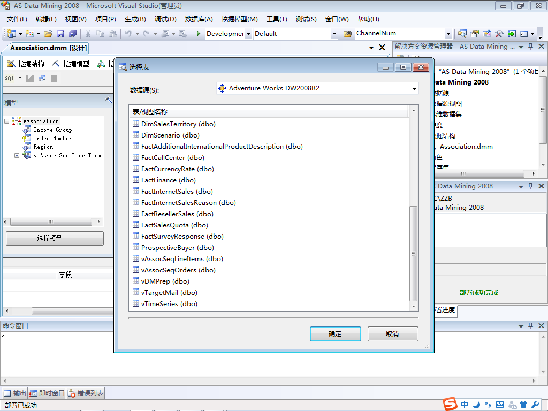Screen dimensions: 548x411
Task: Click the 选择模型... button
Action: [x=55, y=238]
